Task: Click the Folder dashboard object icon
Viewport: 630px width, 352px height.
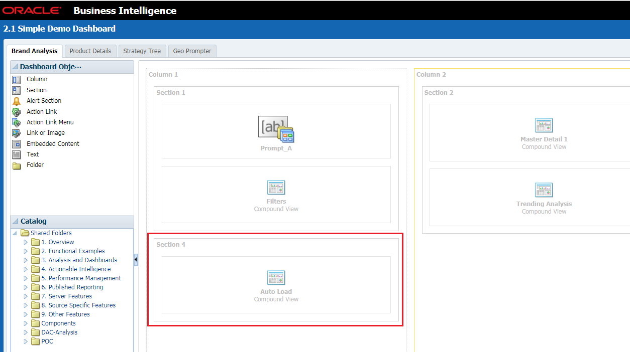Action: [x=17, y=164]
